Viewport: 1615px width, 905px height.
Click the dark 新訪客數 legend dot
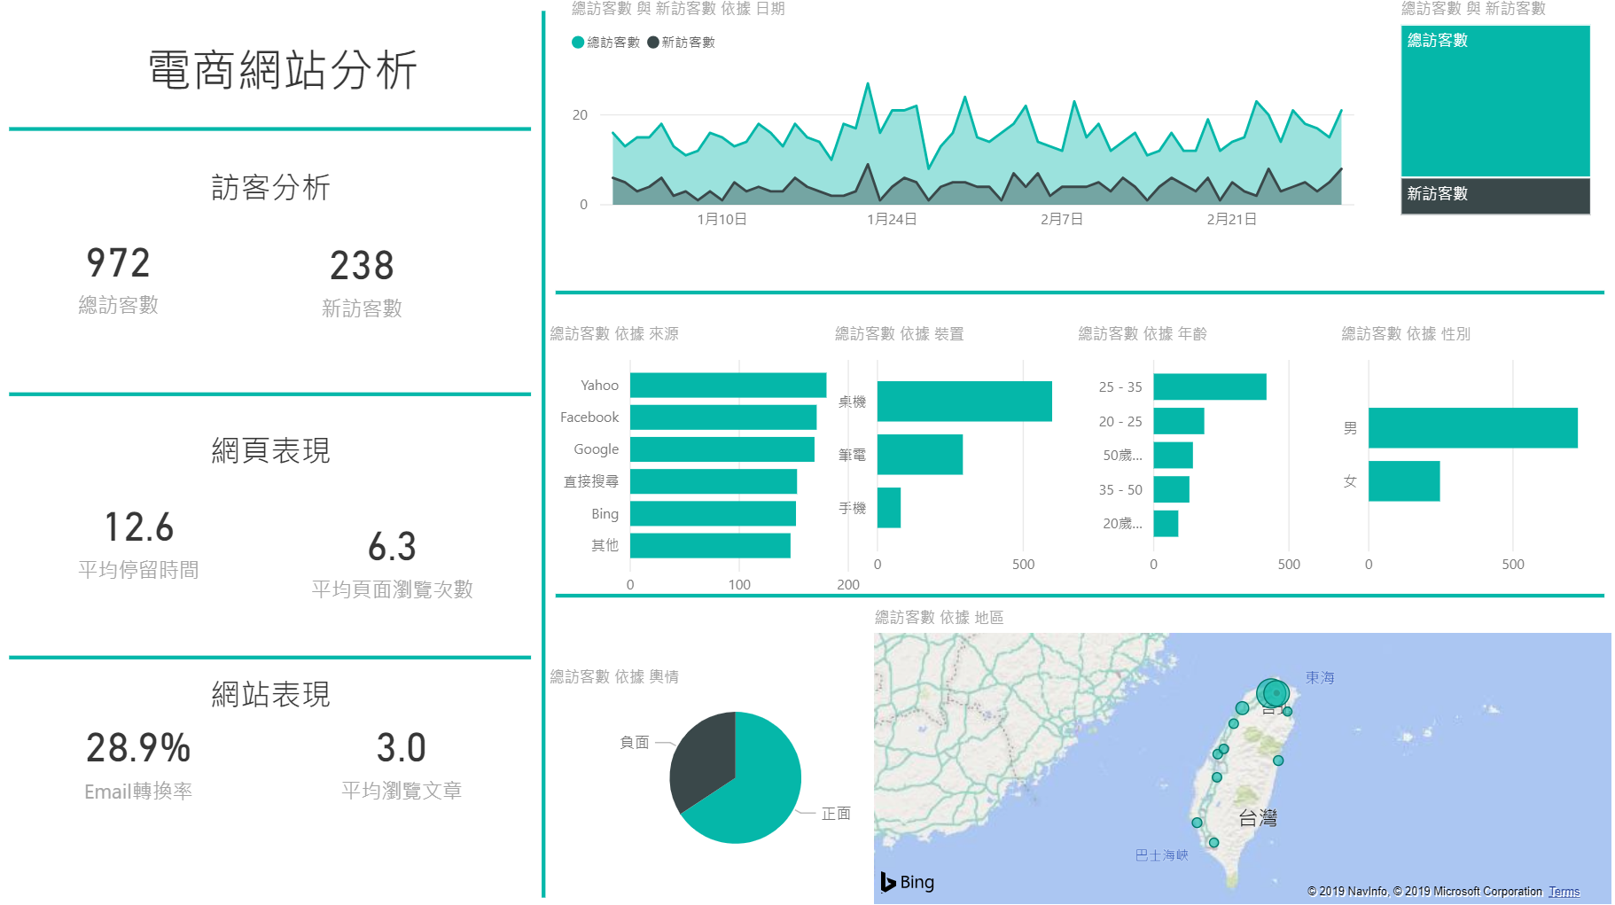653,43
